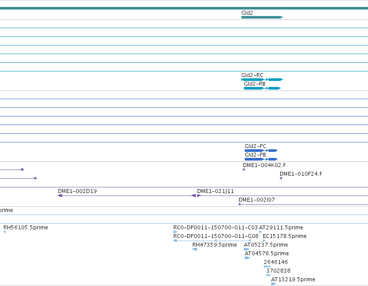Select the DME1-002I07 start arrow marker
The width and height of the screenshot is (368, 286).
[240, 204]
